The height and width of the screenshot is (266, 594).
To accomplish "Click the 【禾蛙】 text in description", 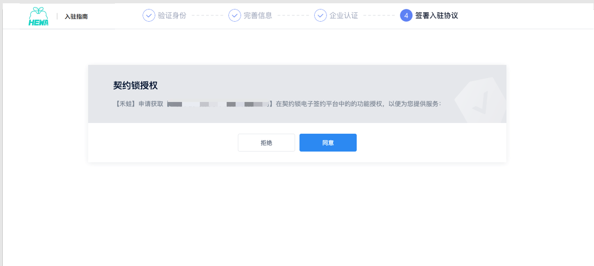I will tap(126, 104).
